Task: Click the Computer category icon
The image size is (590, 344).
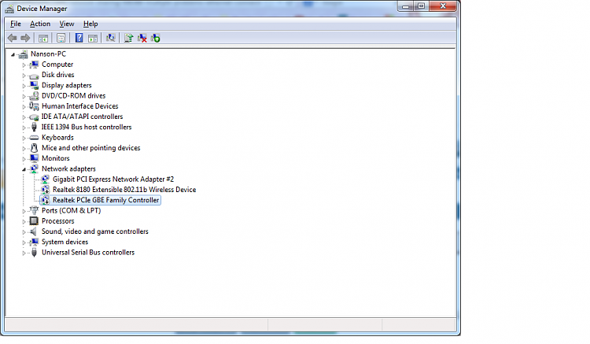Action: point(35,65)
